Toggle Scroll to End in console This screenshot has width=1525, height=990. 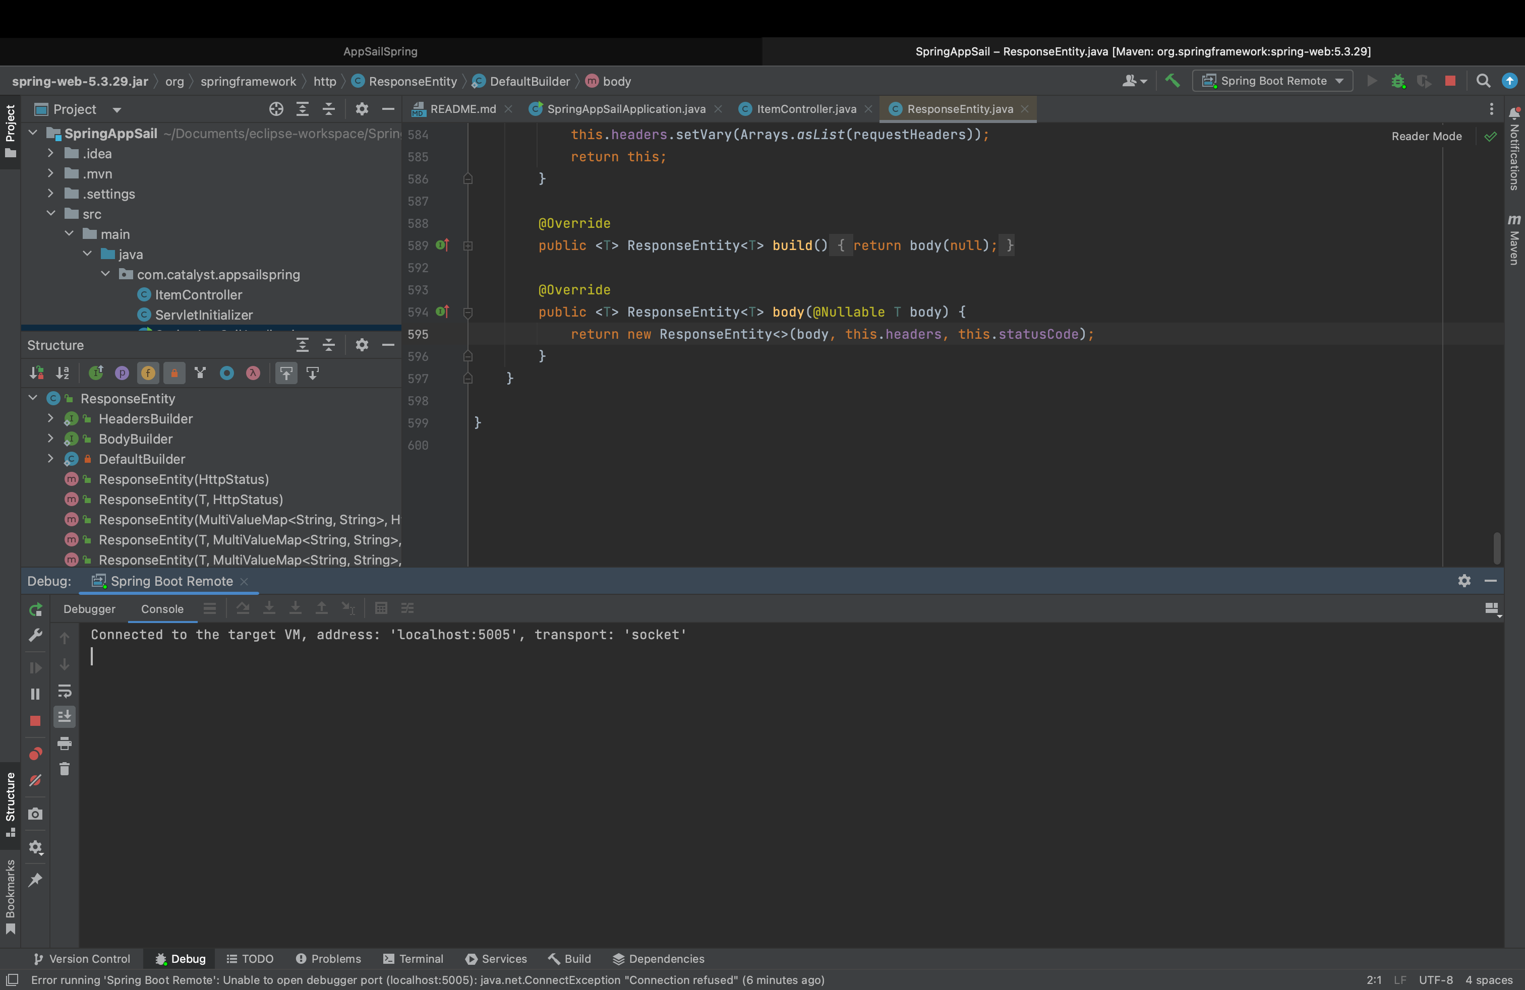tap(64, 717)
